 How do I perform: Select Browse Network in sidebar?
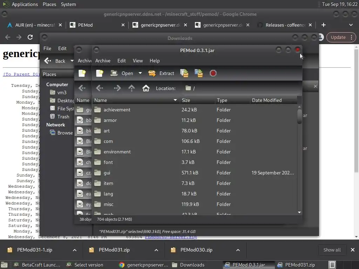(x=61, y=133)
